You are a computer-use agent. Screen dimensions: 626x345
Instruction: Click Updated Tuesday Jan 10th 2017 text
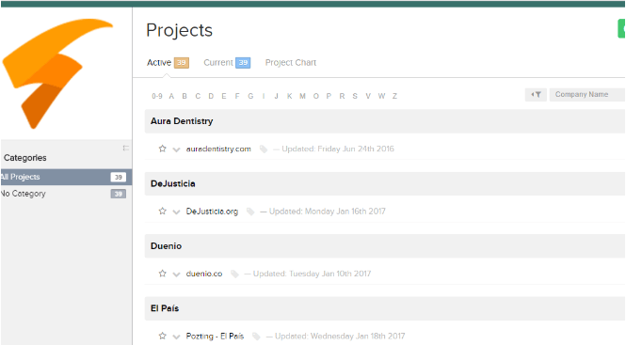[312, 274]
